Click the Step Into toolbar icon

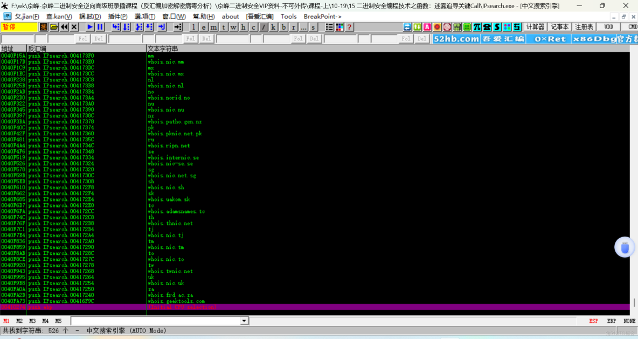(116, 27)
